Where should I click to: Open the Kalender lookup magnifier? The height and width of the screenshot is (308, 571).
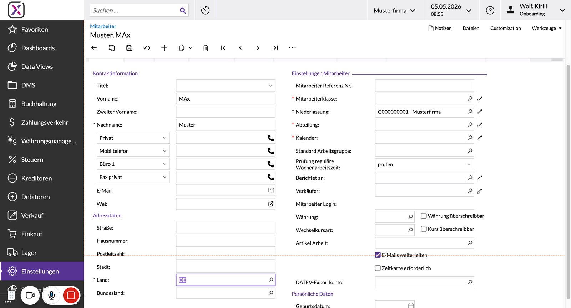470,138
